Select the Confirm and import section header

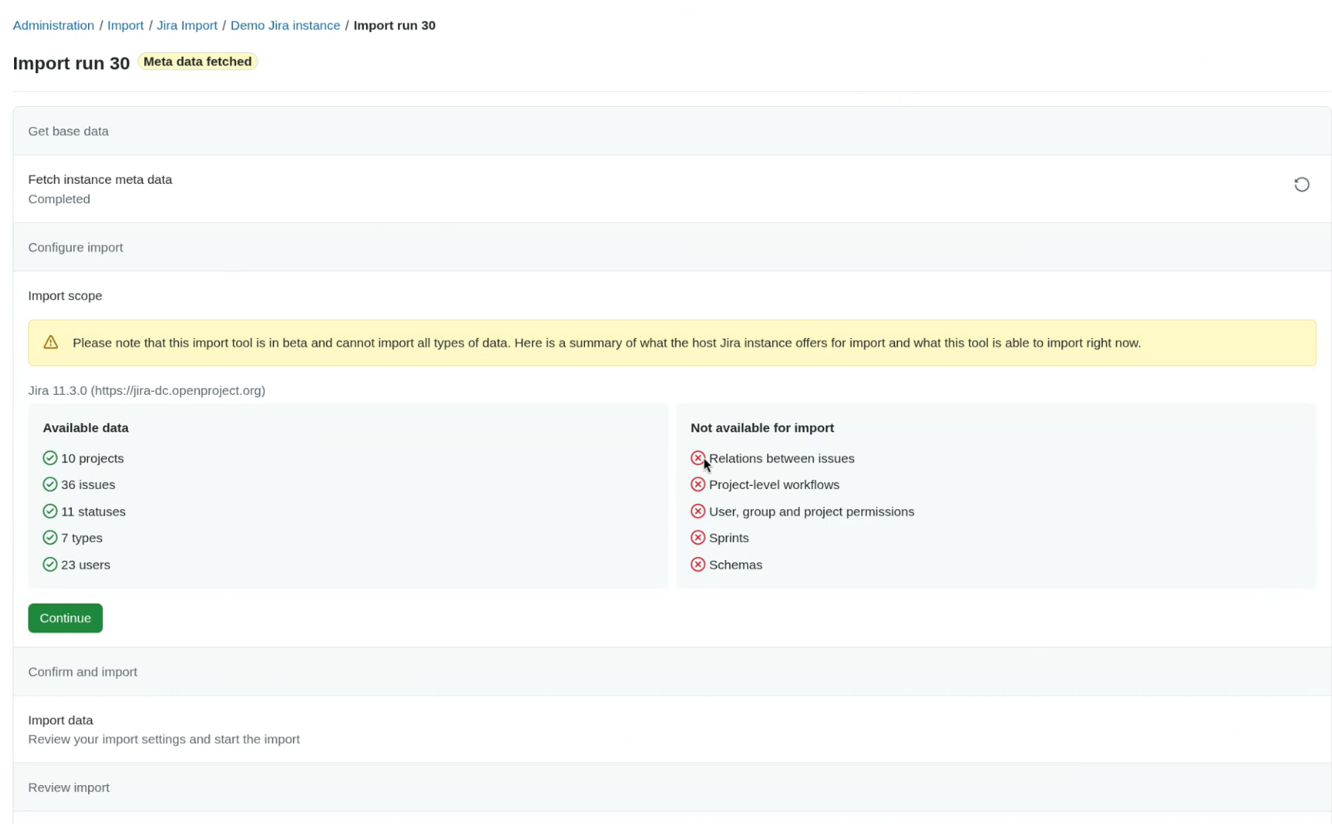(x=83, y=671)
